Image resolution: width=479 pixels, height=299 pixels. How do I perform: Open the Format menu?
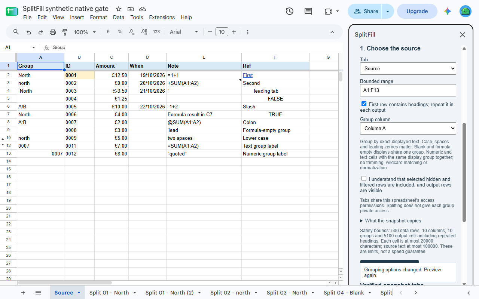98,17
